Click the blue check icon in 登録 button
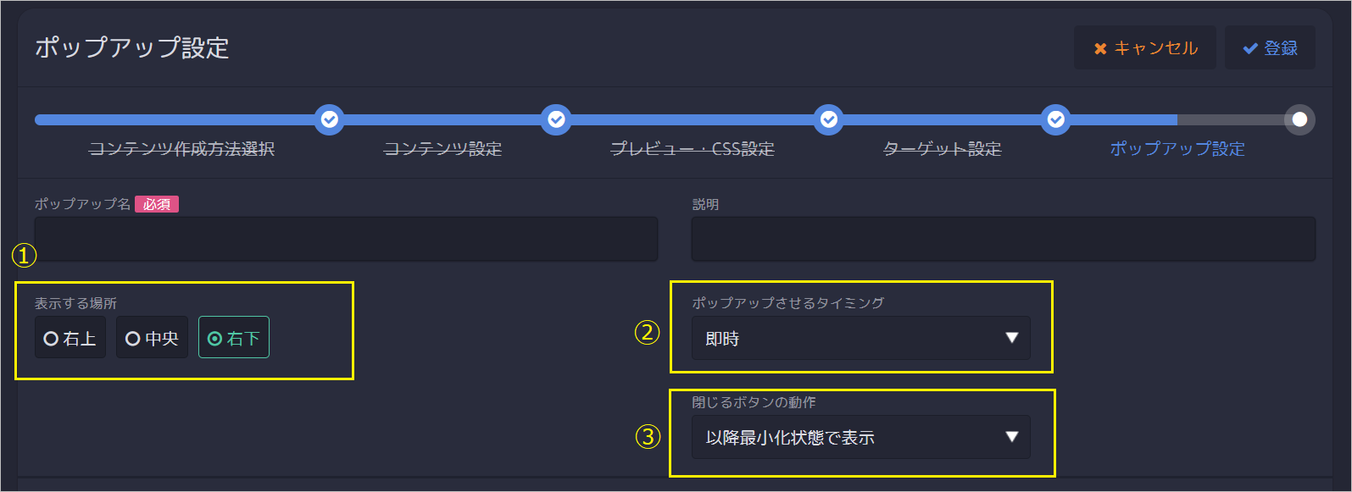The width and height of the screenshot is (1352, 492). coord(1249,48)
